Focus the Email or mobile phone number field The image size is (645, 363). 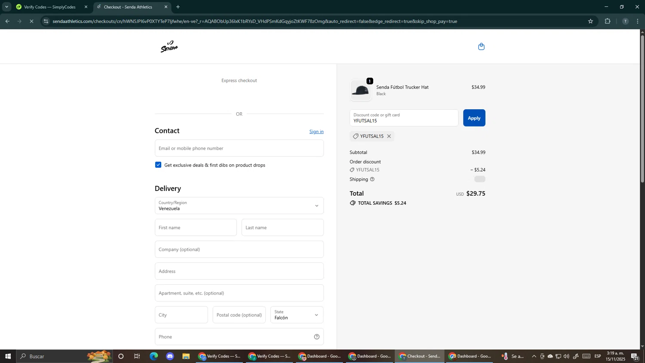coord(239,148)
